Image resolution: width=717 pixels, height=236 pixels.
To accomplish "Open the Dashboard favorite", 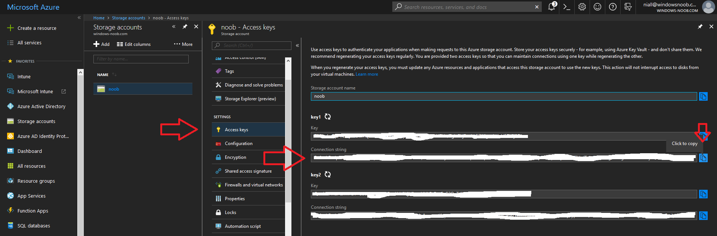I will (x=30, y=151).
